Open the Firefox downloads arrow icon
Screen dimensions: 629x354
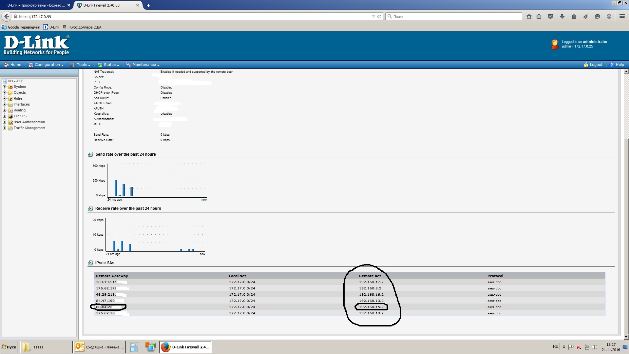[x=562, y=16]
